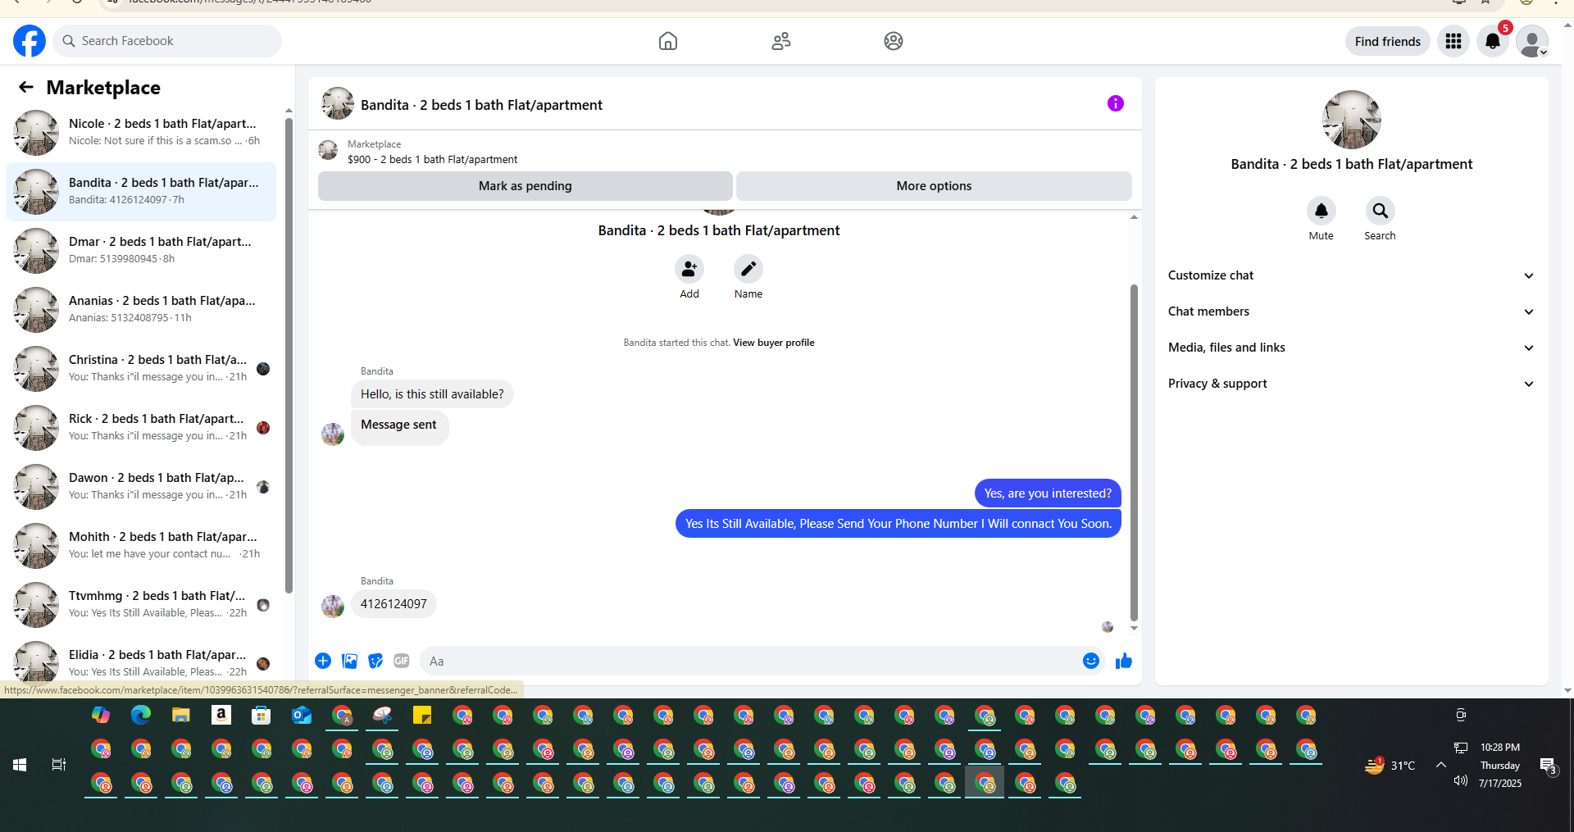Click the attach photo icon in composer
Image resolution: width=1574 pixels, height=832 pixels.
(350, 661)
